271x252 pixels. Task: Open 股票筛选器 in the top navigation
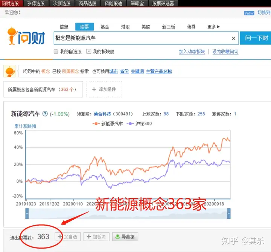163,3
